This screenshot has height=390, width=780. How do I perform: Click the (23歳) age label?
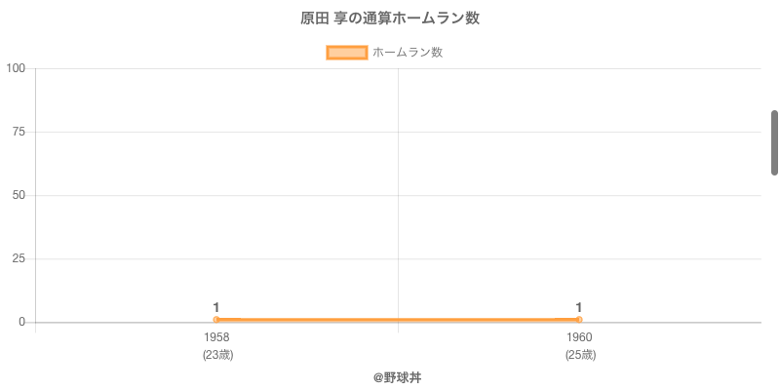(x=217, y=355)
